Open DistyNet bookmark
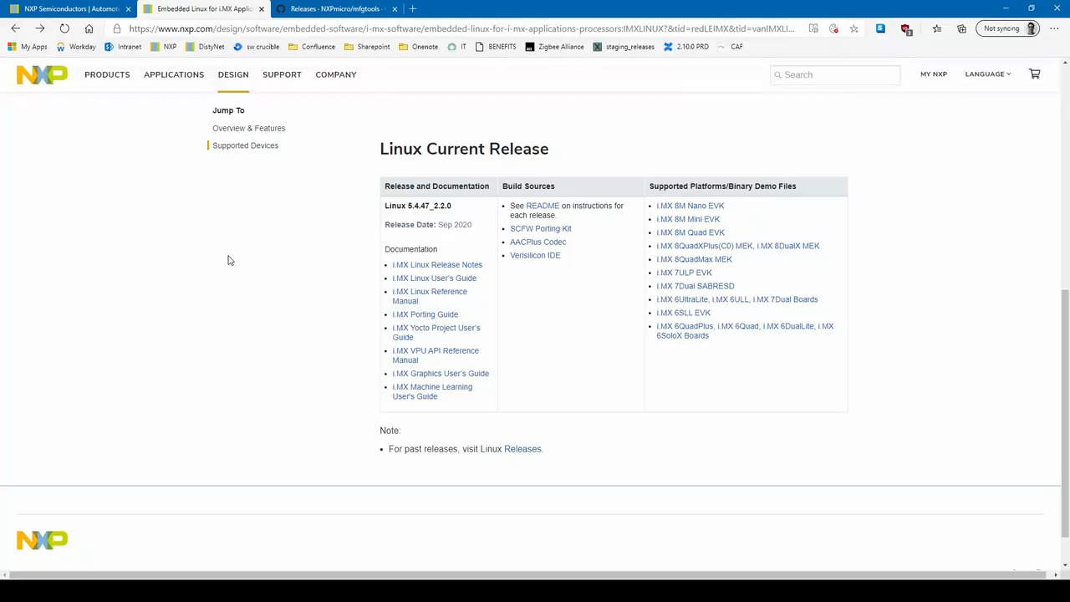Viewport: 1070px width, 602px height. coord(205,47)
